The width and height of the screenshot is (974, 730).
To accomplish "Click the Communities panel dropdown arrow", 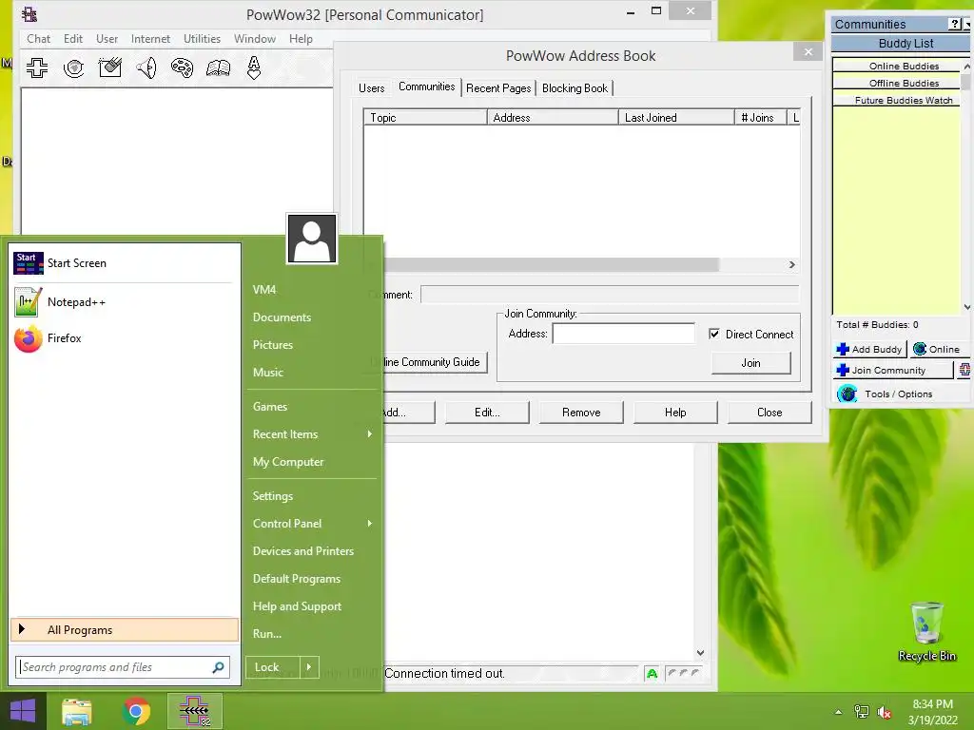I will click(x=967, y=25).
